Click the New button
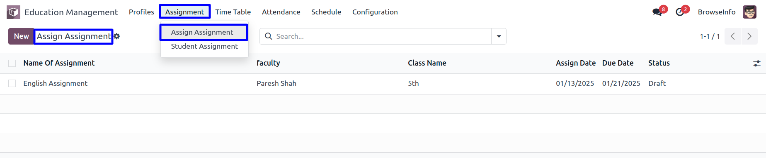The width and height of the screenshot is (766, 158). point(21,36)
